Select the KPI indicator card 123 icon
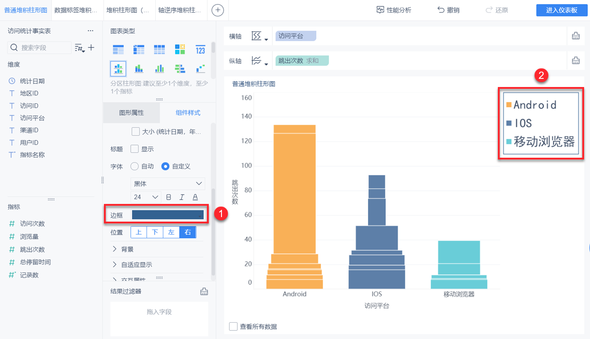 [201, 50]
